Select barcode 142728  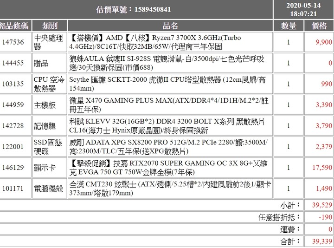point(13,125)
